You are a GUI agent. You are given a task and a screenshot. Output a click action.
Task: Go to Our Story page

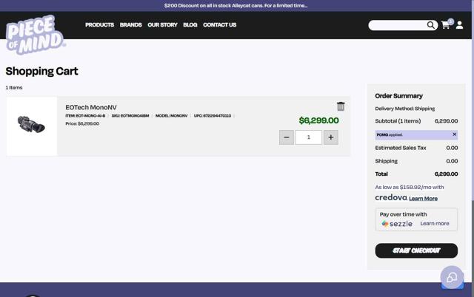click(162, 25)
